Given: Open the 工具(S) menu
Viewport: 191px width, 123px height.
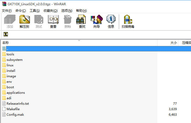Looking at the screenshot, I should pos(35,11).
